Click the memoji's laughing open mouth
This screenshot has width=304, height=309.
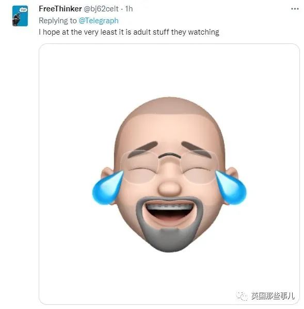tap(169, 212)
